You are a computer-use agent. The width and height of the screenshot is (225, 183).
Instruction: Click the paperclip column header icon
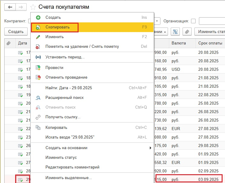coord(8,43)
